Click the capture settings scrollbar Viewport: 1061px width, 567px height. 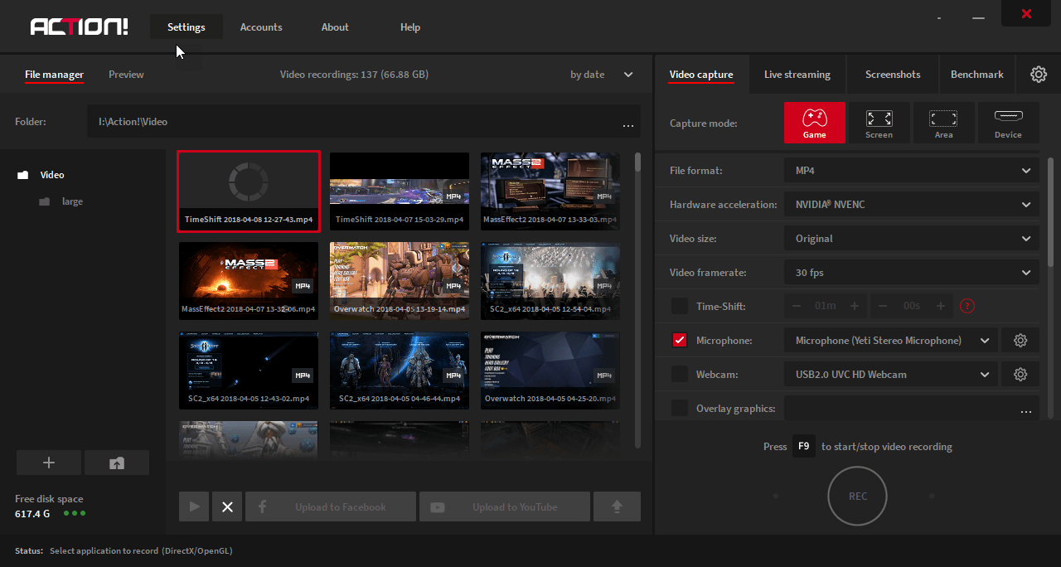(x=1051, y=211)
